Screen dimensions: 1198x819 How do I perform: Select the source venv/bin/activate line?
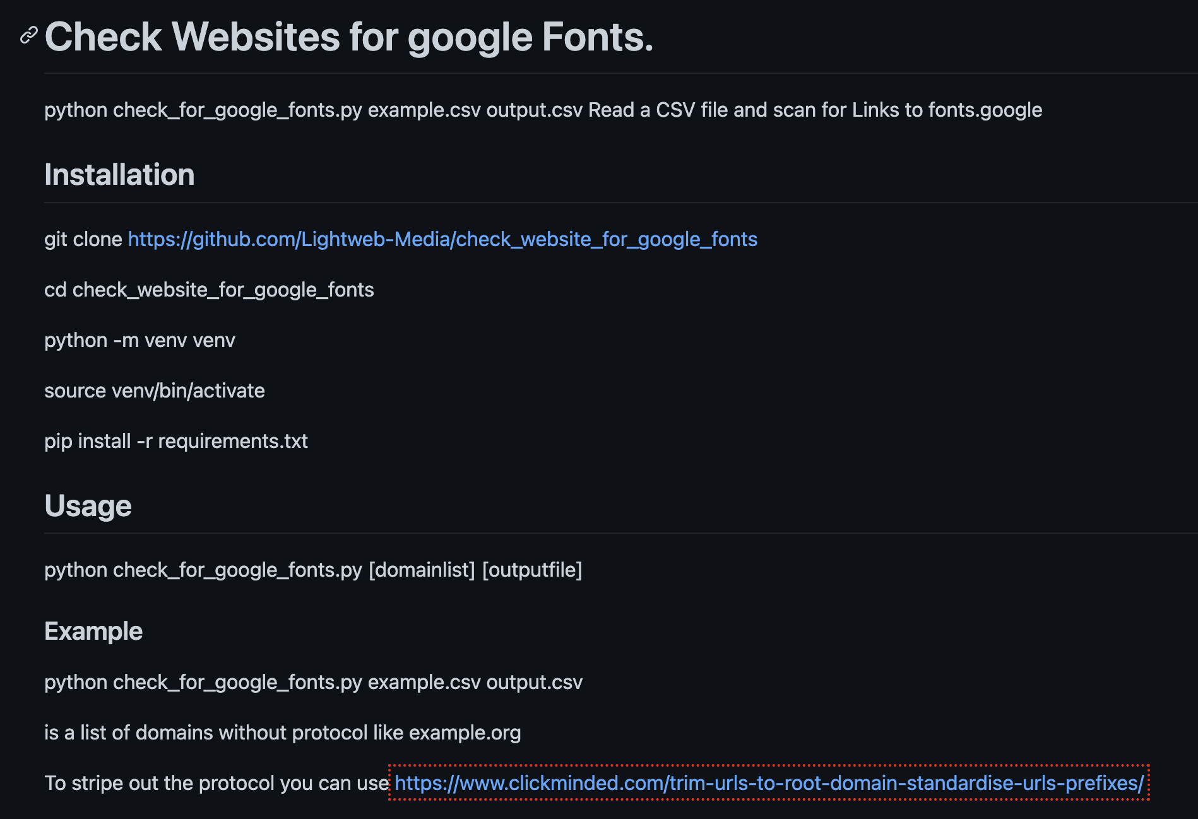(x=155, y=391)
